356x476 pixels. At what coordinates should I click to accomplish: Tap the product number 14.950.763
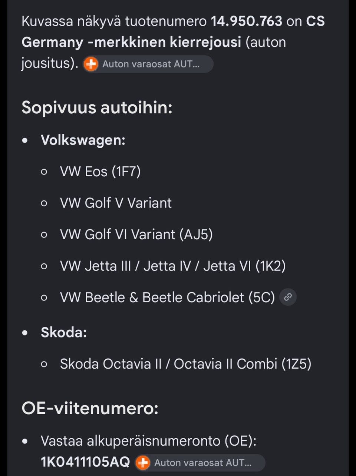point(247,21)
